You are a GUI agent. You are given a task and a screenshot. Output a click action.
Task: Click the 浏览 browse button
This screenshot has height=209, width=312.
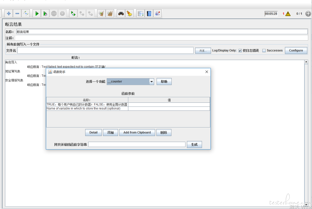coord(203,50)
